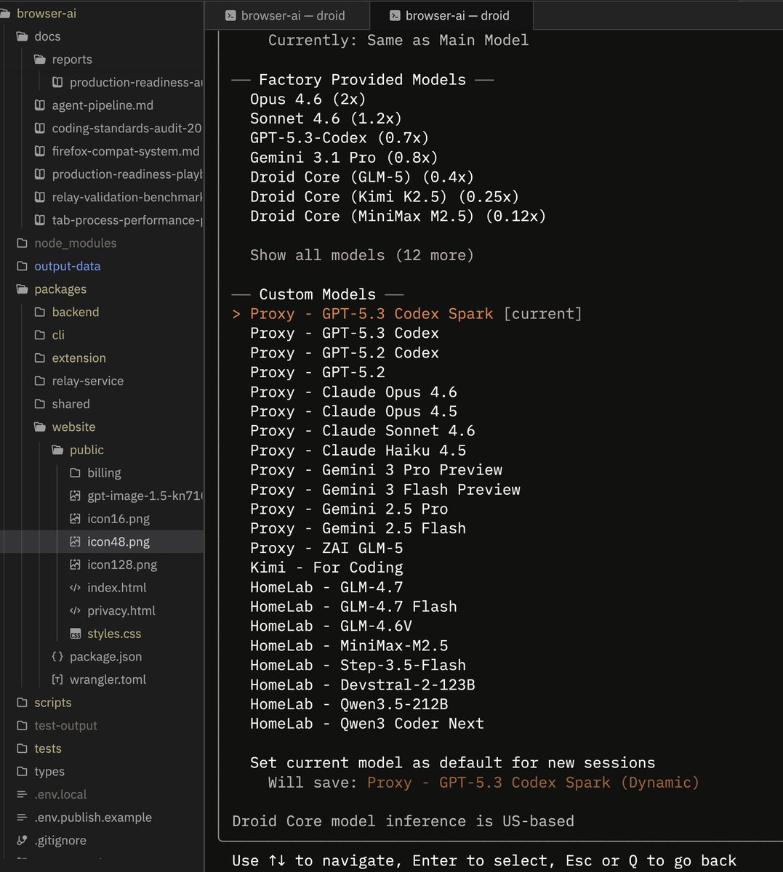The height and width of the screenshot is (872, 783).
Task: Click the icon16.png image icon
Action: click(75, 519)
